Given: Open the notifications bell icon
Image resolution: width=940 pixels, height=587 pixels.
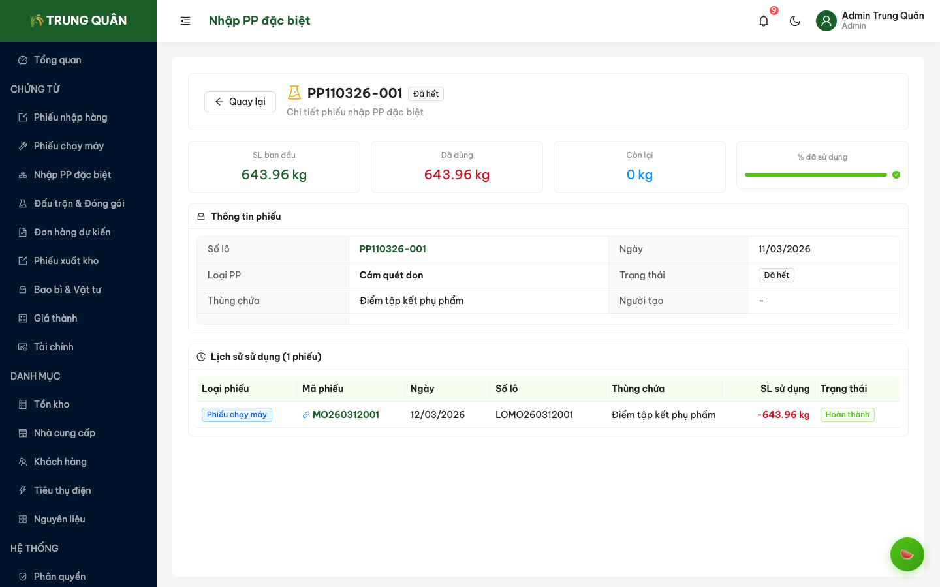Looking at the screenshot, I should 764,21.
